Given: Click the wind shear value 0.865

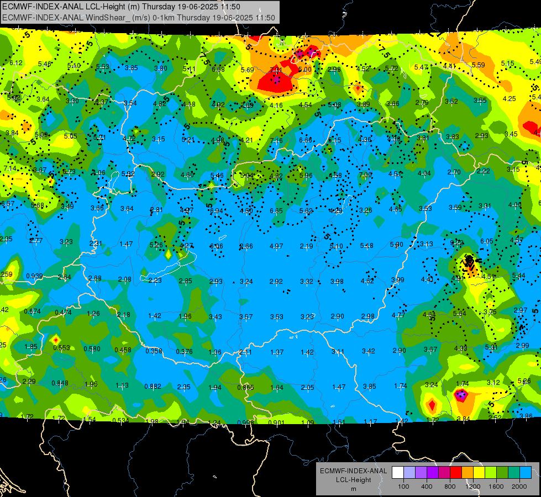Looking at the screenshot, I should [246, 387].
